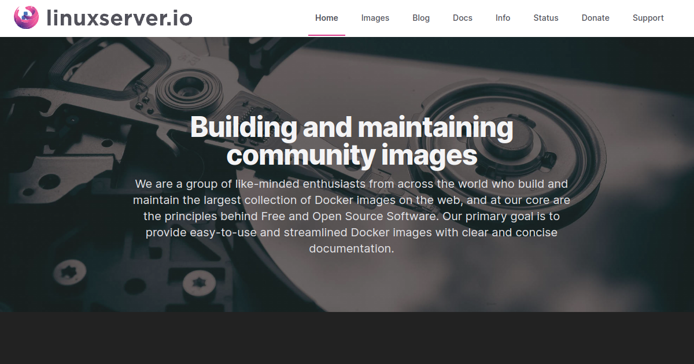Go to the Images page
Screen dimensions: 694x364
[x=375, y=18]
